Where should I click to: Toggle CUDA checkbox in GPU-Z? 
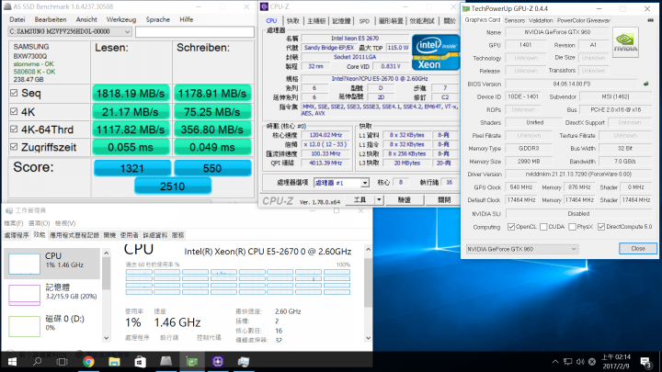pyautogui.click(x=543, y=227)
